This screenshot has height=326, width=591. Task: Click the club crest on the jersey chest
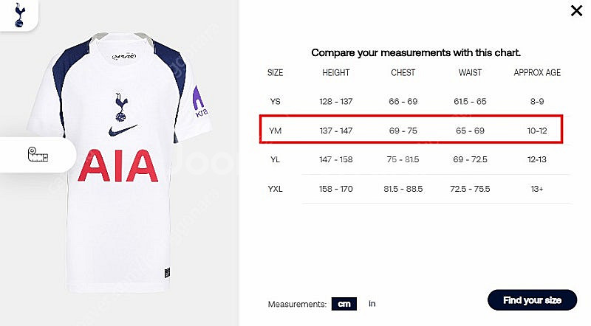121,107
